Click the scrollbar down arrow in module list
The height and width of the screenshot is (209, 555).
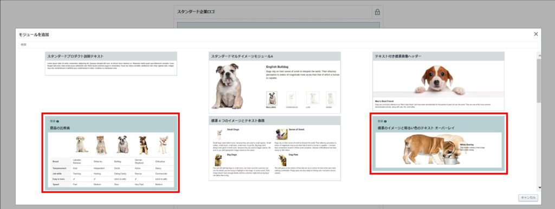pos(539,188)
